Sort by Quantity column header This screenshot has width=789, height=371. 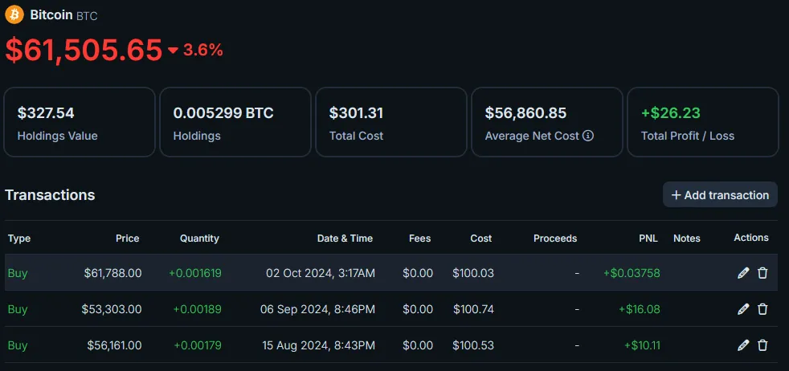coord(200,238)
